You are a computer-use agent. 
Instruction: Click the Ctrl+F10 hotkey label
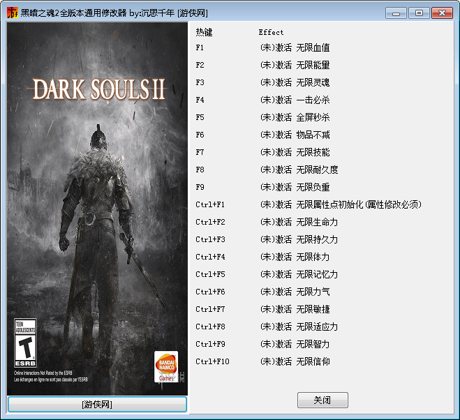pos(212,361)
